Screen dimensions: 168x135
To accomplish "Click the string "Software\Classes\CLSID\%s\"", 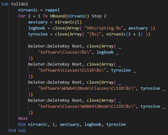I will tap(72, 70).
